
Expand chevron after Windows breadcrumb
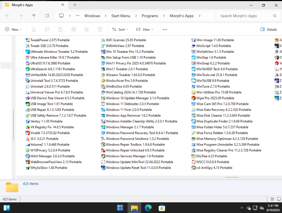106,16
